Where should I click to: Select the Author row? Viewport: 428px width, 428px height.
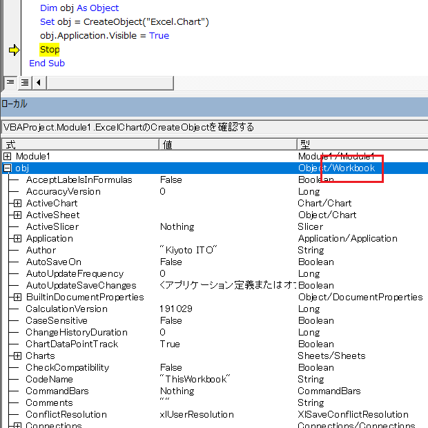[215, 251]
